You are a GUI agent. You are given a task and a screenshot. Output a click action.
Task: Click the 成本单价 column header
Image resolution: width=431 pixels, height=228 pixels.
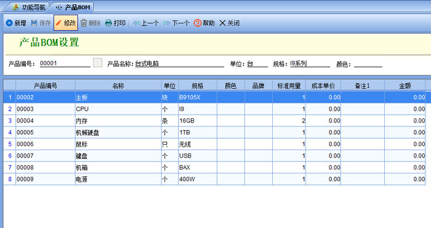click(x=323, y=86)
